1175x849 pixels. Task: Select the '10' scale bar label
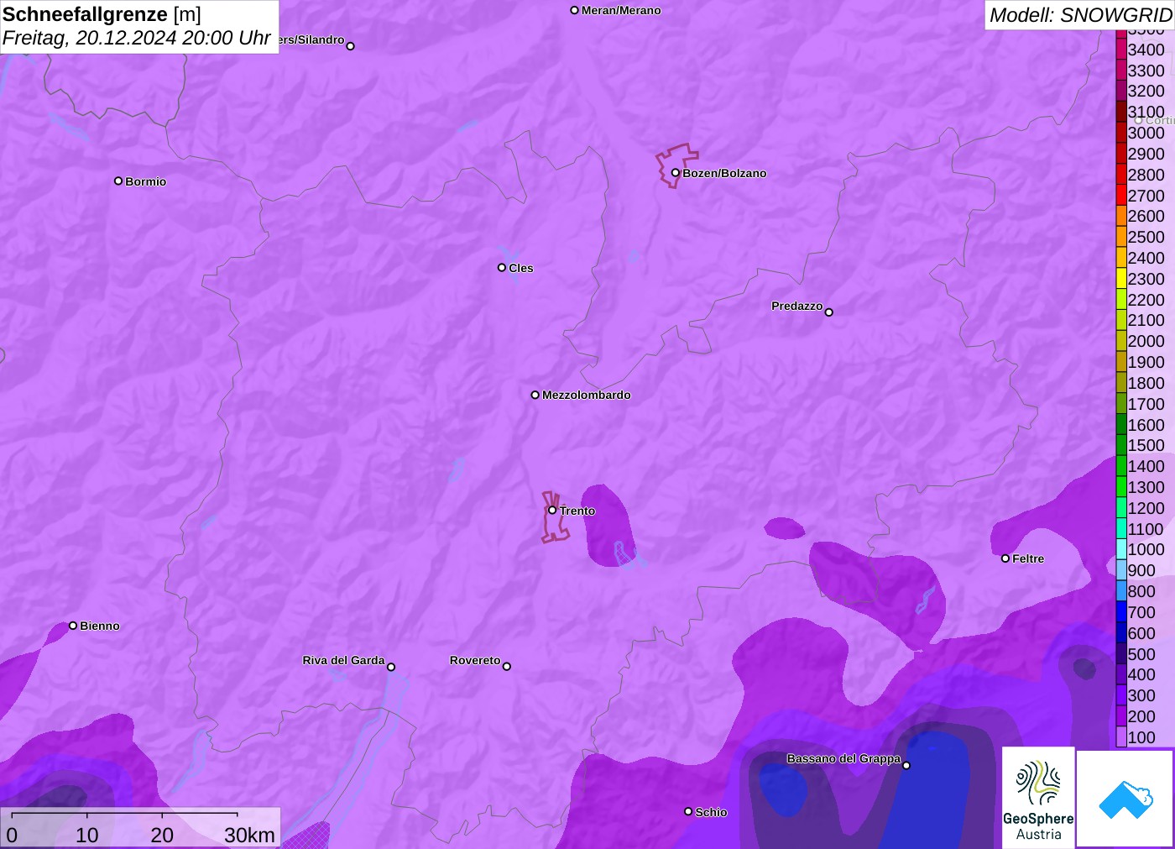point(87,835)
